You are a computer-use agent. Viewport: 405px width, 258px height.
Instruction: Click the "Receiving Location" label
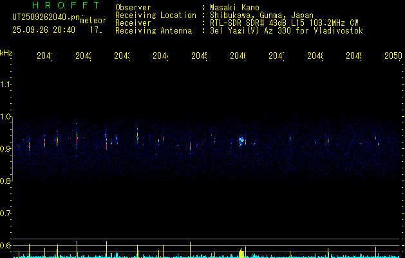point(156,15)
